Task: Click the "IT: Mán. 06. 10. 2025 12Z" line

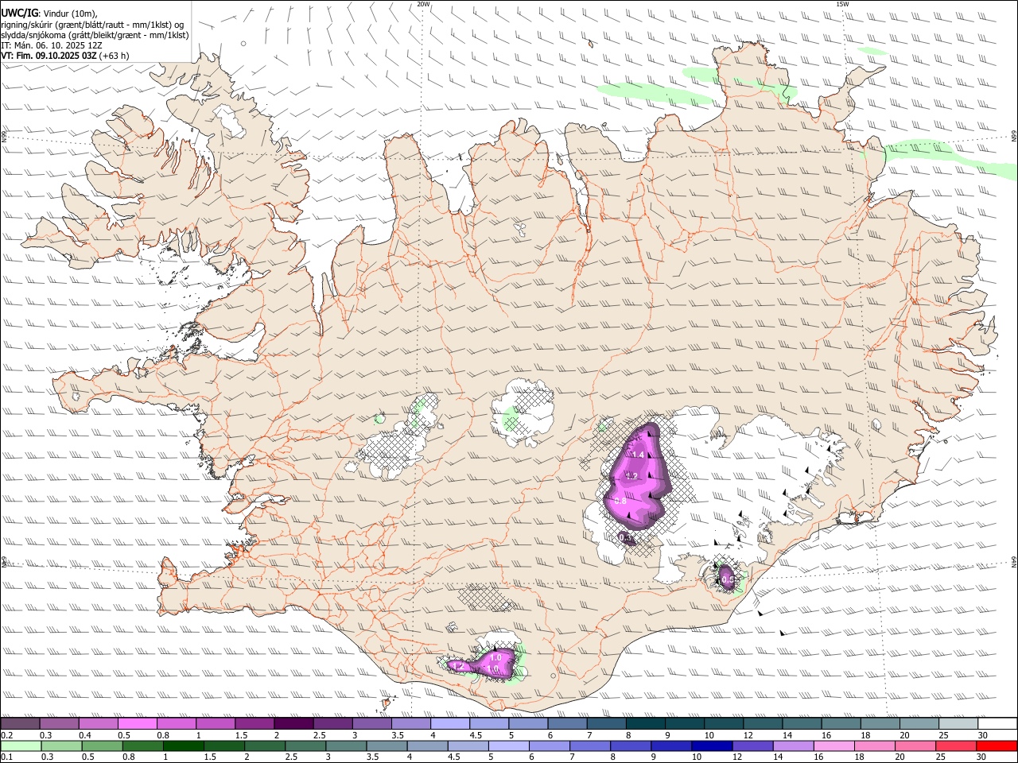Action: (52, 45)
